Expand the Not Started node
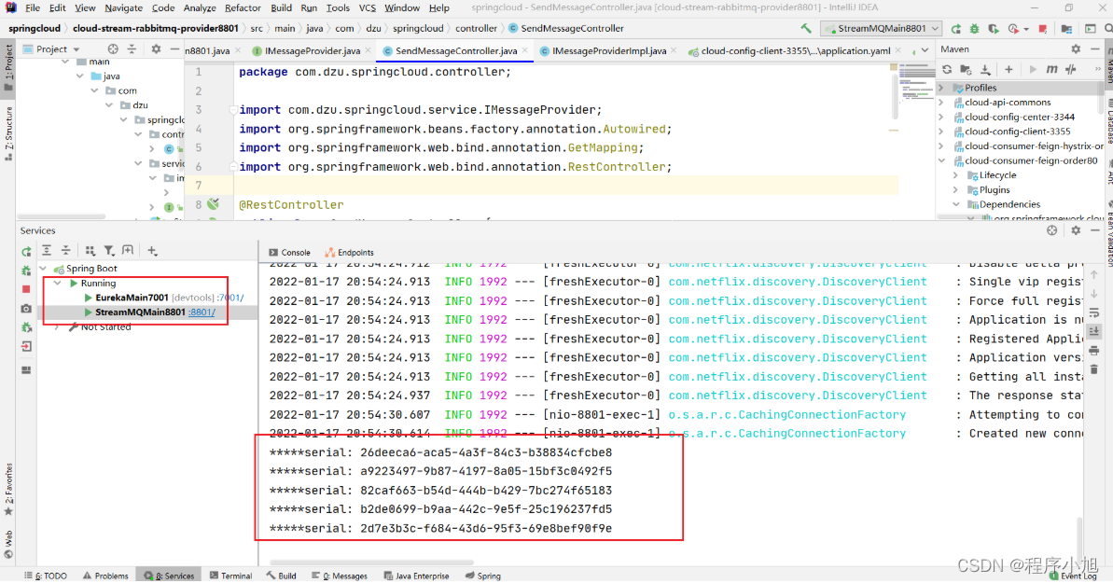1113x583 pixels. coord(58,327)
